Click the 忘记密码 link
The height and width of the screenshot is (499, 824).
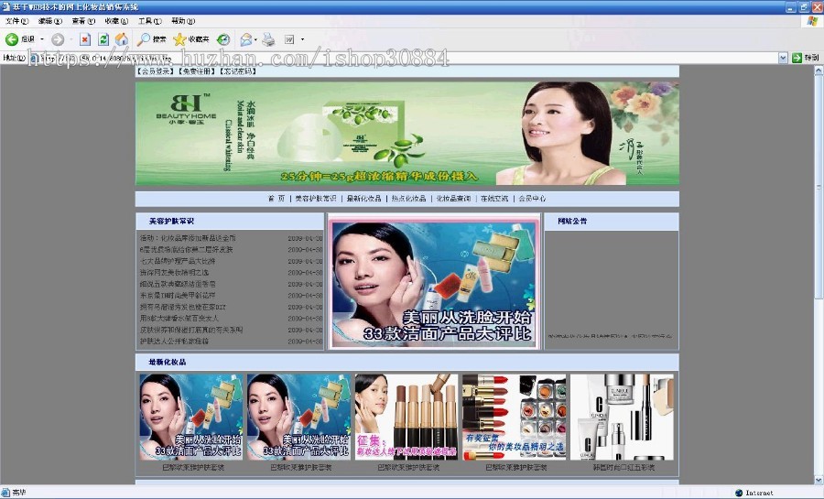[x=237, y=71]
